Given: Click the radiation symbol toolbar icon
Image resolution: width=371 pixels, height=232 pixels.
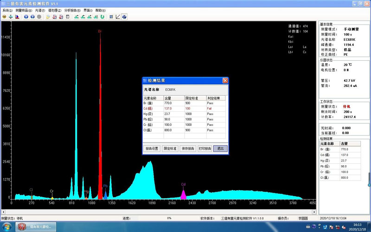Looking at the screenshot, I should point(4,17).
